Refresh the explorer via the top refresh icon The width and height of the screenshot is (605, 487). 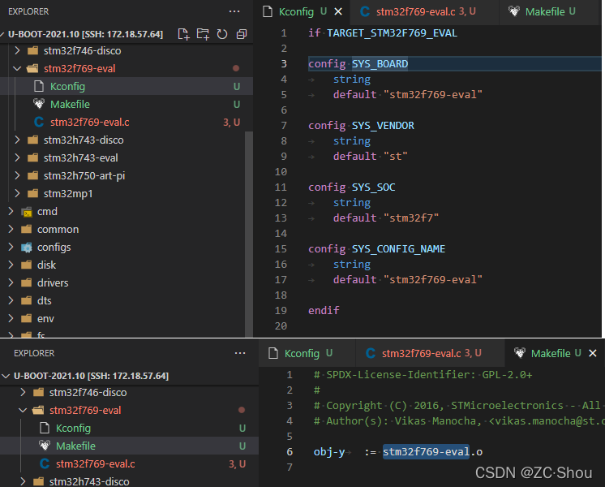222,34
